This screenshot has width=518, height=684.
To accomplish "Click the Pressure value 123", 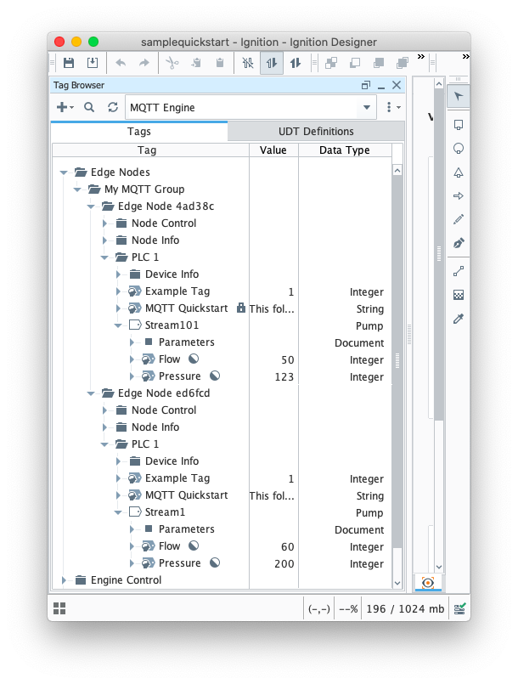I will point(284,377).
